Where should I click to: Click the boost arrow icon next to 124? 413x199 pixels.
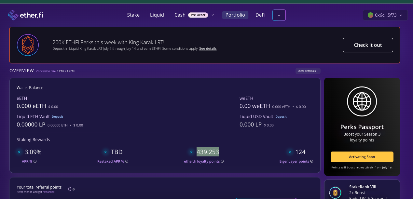pyautogui.click(x=290, y=152)
